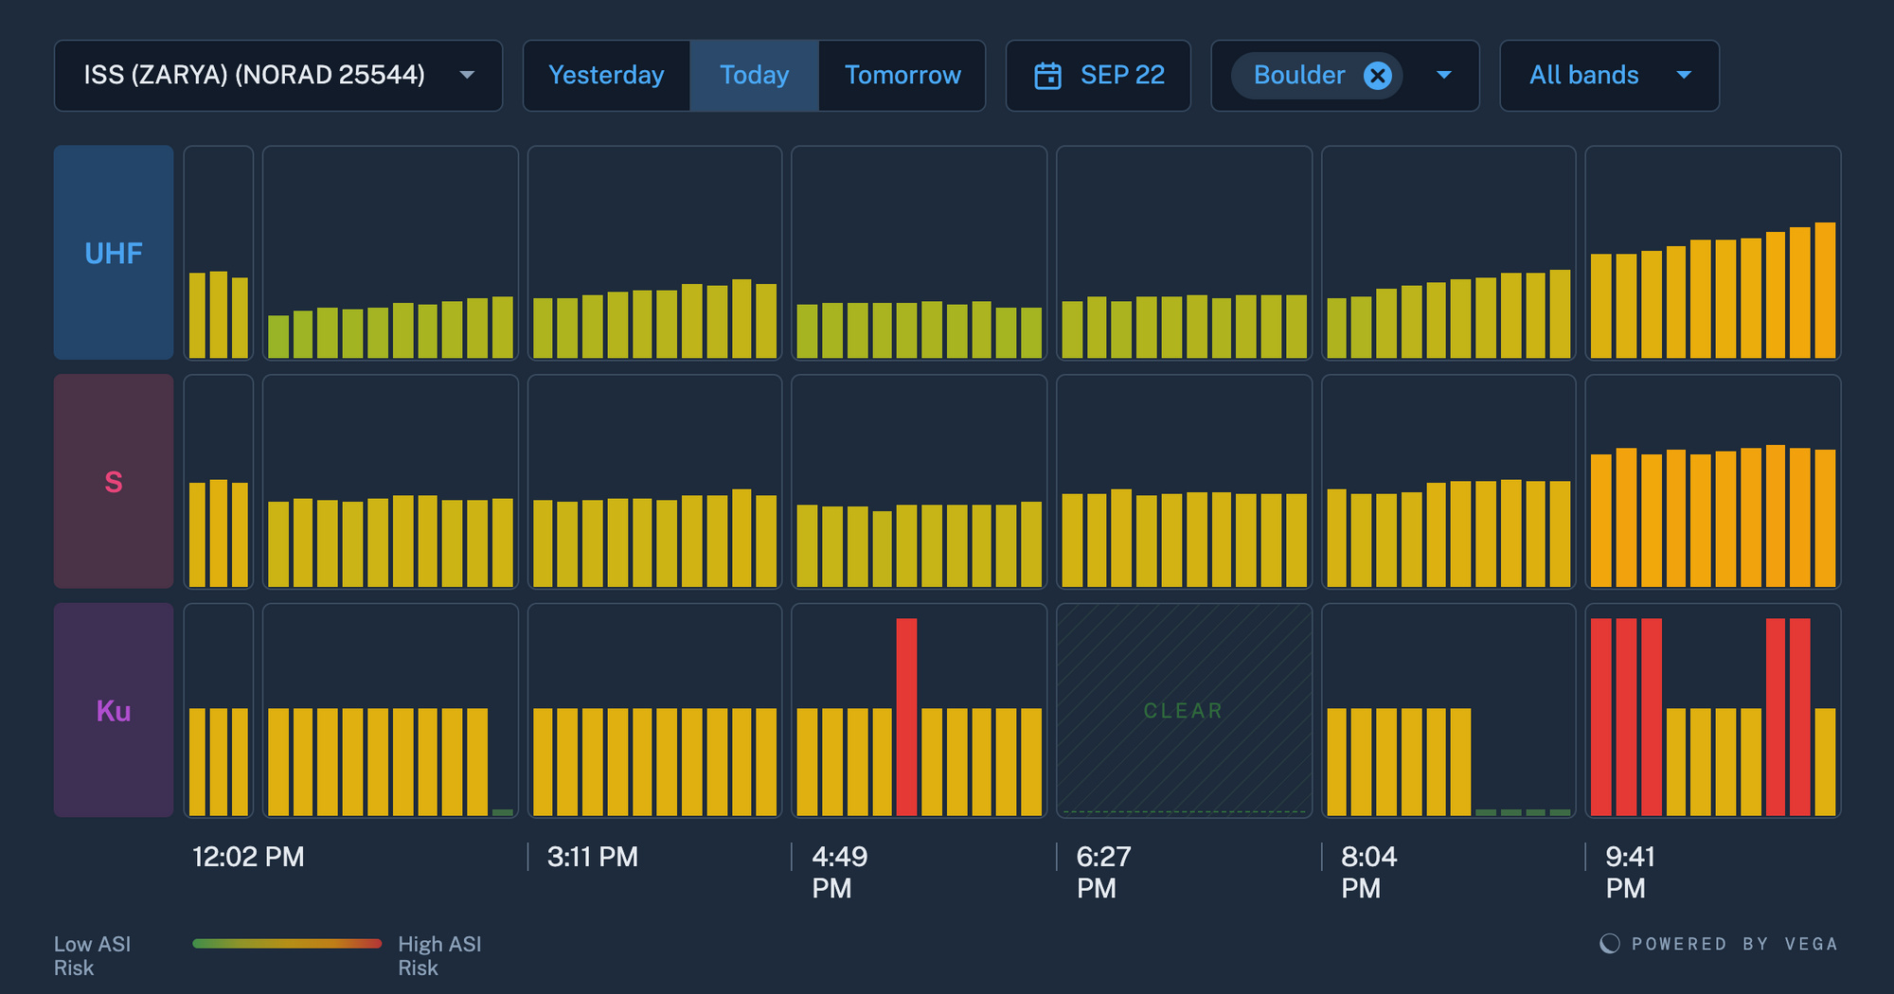Expand the location dropdown arrow

[1444, 76]
